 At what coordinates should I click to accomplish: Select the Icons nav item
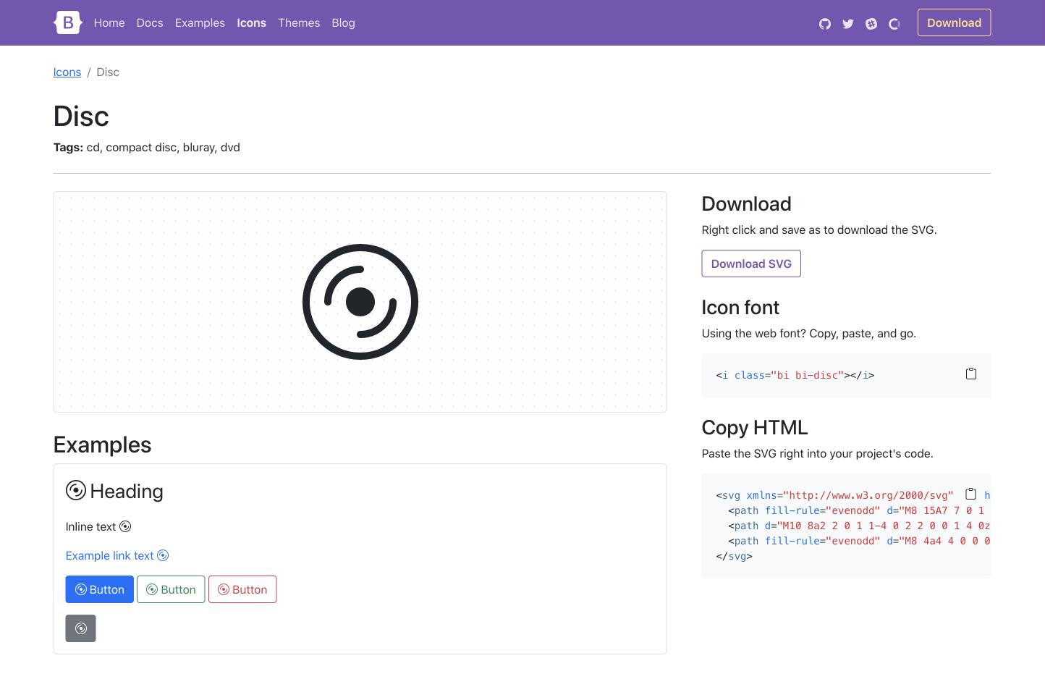(251, 23)
